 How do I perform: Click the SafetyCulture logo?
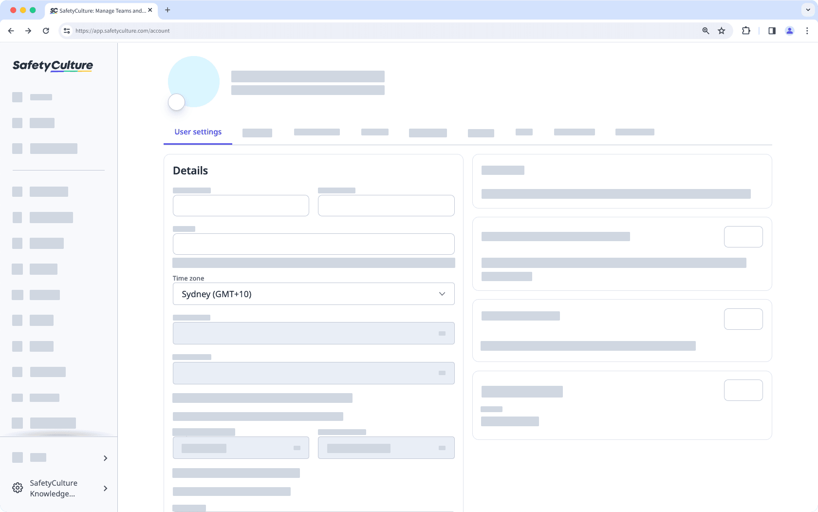pos(52,66)
